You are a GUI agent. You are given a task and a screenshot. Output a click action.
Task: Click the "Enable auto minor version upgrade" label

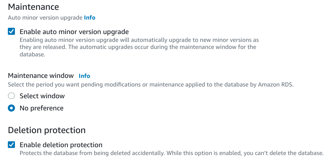point(74,32)
